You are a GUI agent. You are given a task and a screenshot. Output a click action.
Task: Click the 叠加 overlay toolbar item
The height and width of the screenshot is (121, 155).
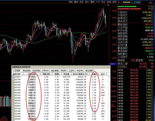click(76, 2)
